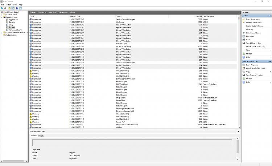Select the Windows Logs folder in the tree
This screenshot has height=166, width=272.
(12, 17)
